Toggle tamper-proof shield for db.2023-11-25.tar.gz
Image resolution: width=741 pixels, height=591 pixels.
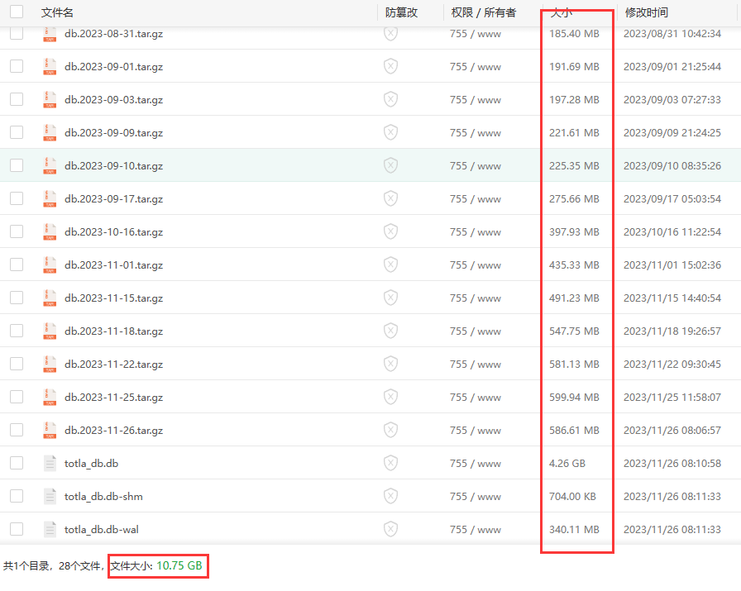tap(390, 397)
